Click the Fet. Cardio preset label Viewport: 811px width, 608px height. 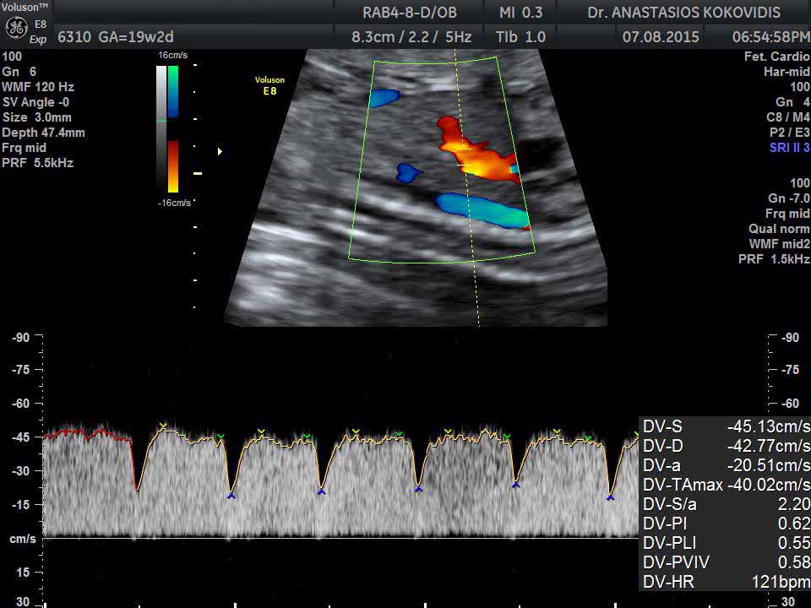[x=777, y=57]
